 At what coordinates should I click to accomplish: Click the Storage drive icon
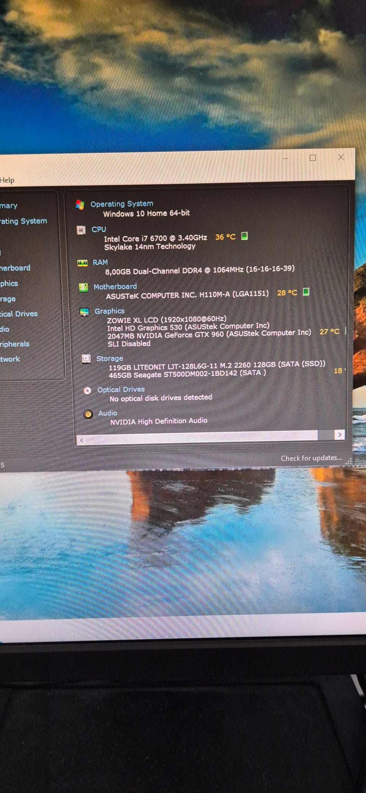click(x=86, y=359)
